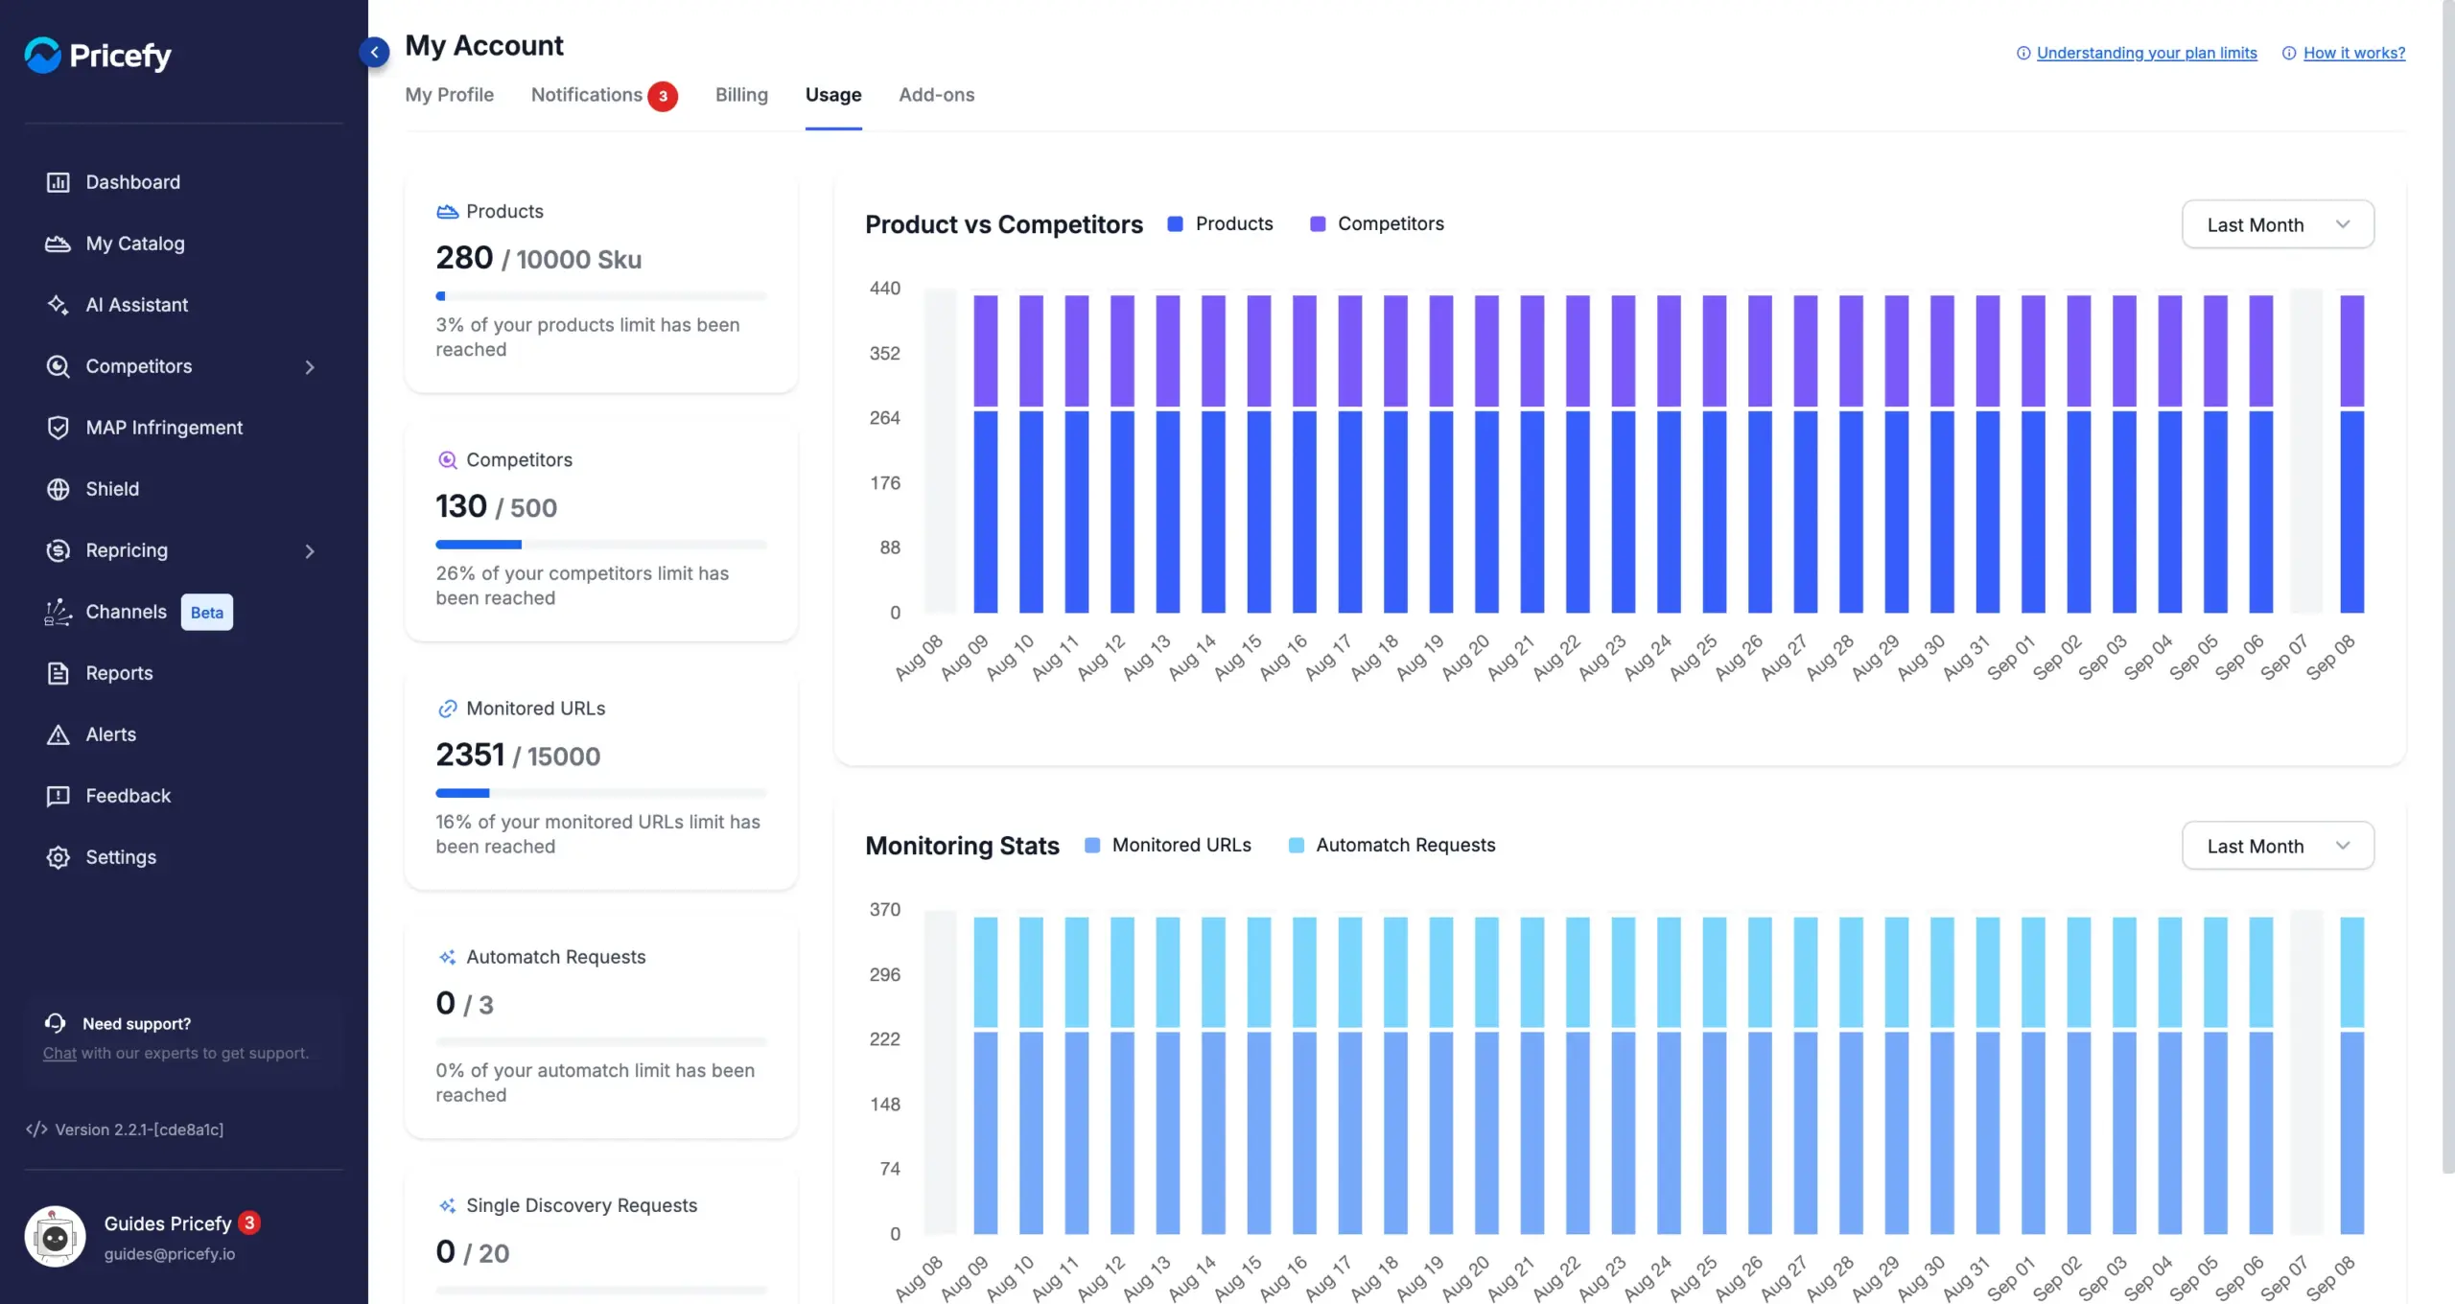Screen dimensions: 2455x1304
Task: Click the Competitors card magnifier icon
Action: coord(447,460)
